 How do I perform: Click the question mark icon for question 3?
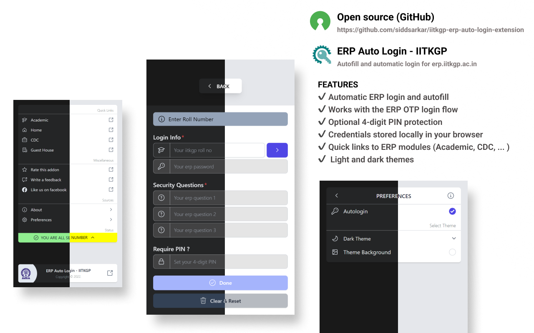tap(161, 230)
